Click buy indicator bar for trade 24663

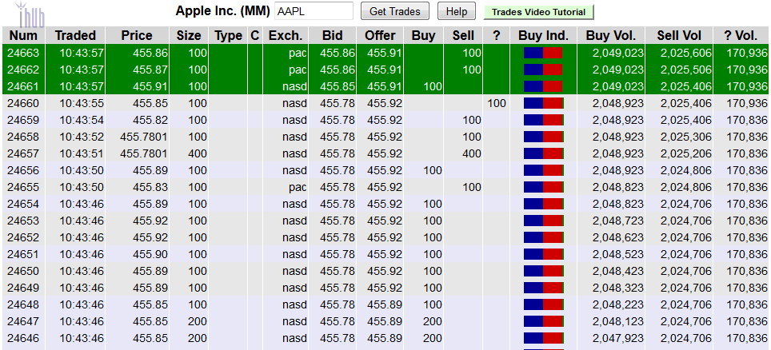tap(543, 53)
